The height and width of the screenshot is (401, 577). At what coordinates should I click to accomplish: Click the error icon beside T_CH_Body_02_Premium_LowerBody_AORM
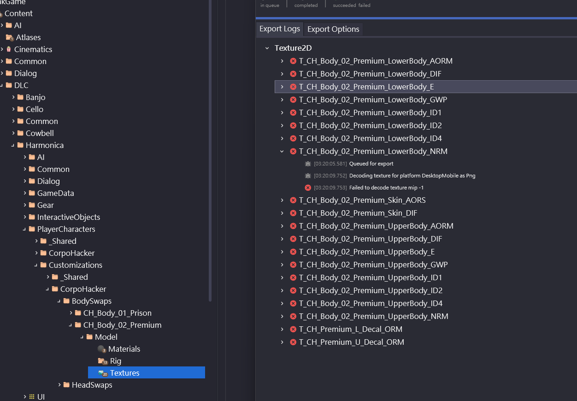pyautogui.click(x=293, y=61)
